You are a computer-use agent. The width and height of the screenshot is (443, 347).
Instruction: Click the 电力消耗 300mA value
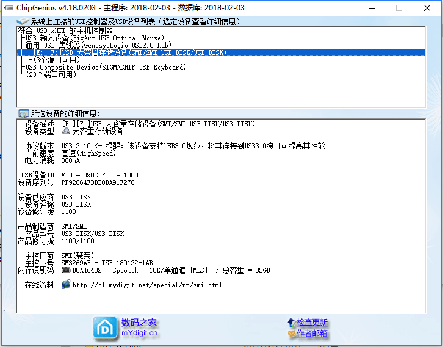tap(71, 160)
